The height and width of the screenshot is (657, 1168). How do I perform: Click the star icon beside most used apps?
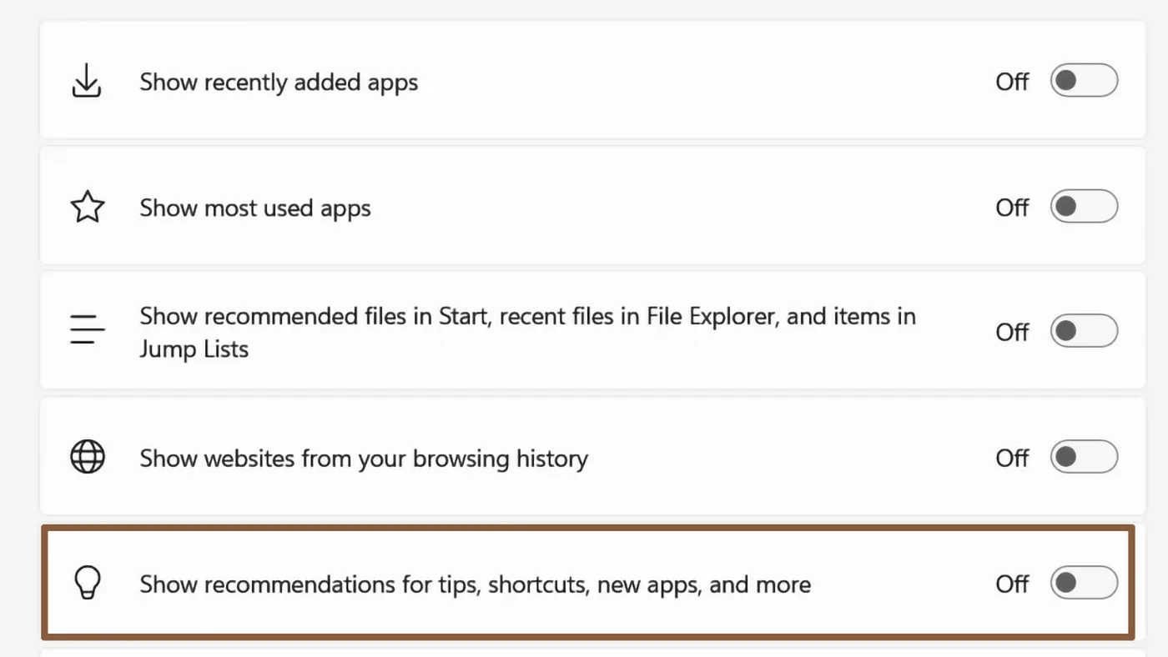pos(87,207)
